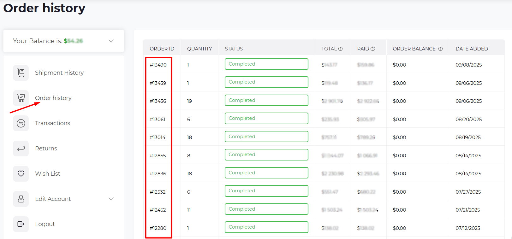512x239 pixels.
Task: Click Completed status of order #12855
Action: 266,154
